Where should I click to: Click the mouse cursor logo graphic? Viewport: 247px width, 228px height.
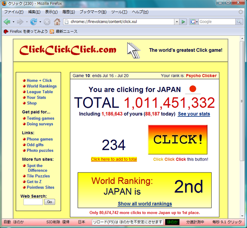coord(133,50)
